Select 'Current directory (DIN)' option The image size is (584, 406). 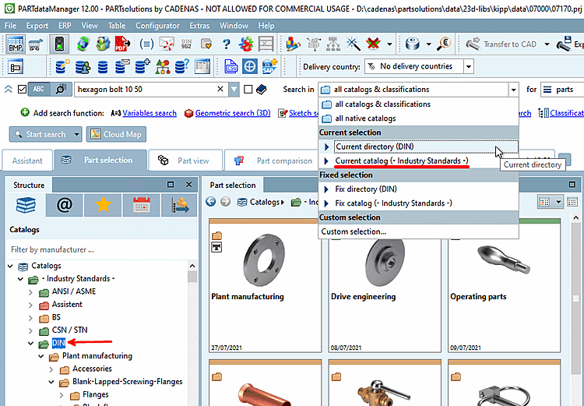coord(419,147)
